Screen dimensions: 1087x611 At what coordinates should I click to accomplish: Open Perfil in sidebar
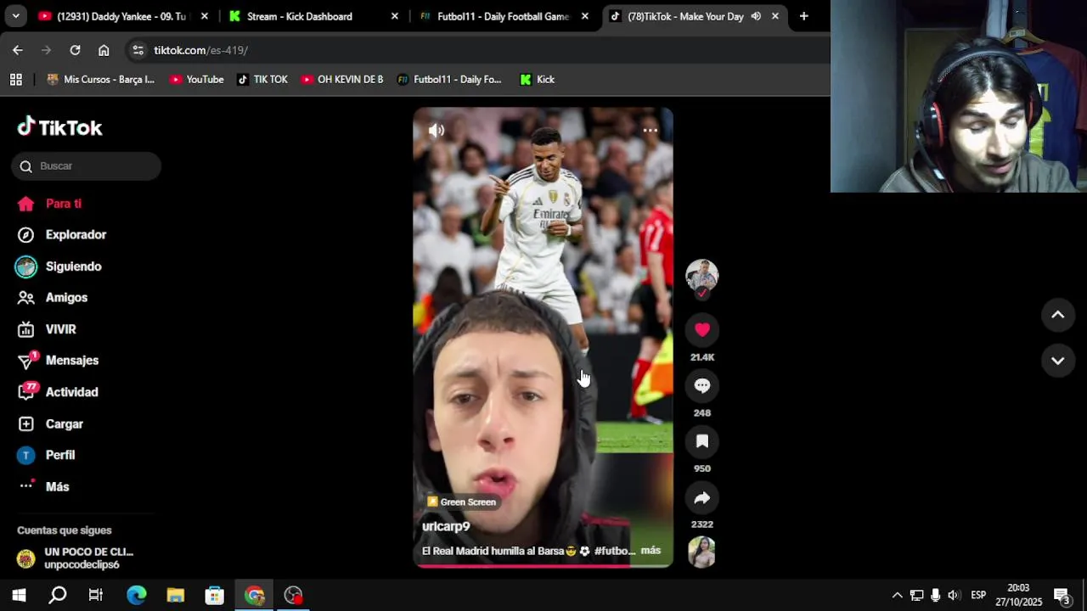coord(47,456)
